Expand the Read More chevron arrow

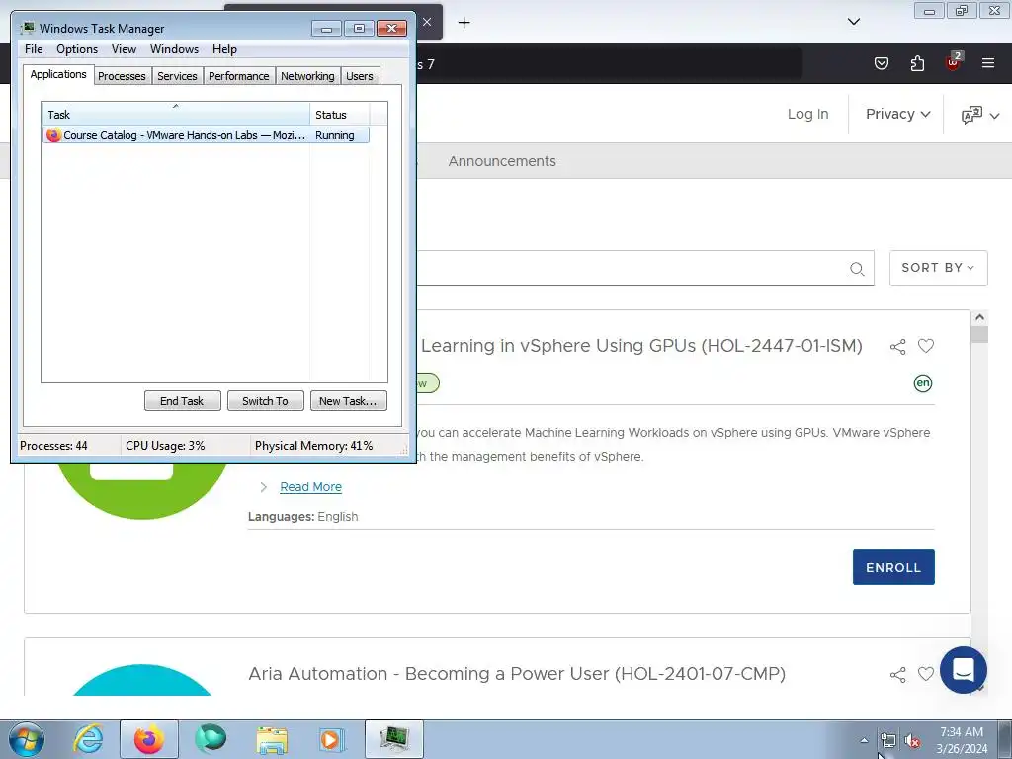point(263,487)
